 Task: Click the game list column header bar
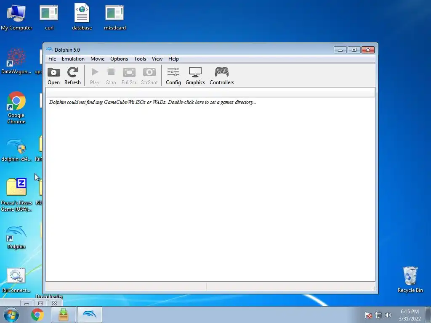tap(210, 93)
